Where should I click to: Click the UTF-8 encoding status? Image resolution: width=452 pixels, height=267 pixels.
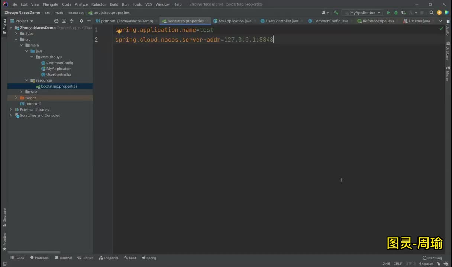click(410, 264)
